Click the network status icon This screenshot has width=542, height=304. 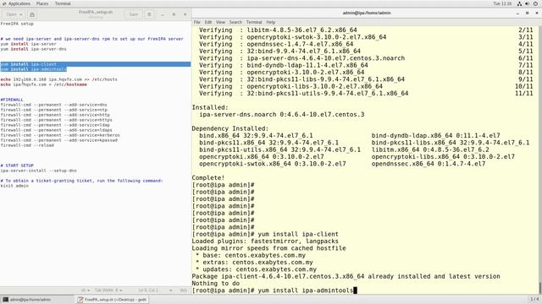(x=519, y=3)
